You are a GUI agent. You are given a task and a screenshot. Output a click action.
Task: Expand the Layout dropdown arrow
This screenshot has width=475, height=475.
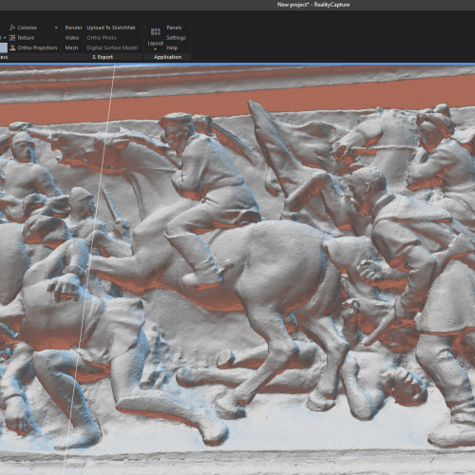pyautogui.click(x=155, y=49)
